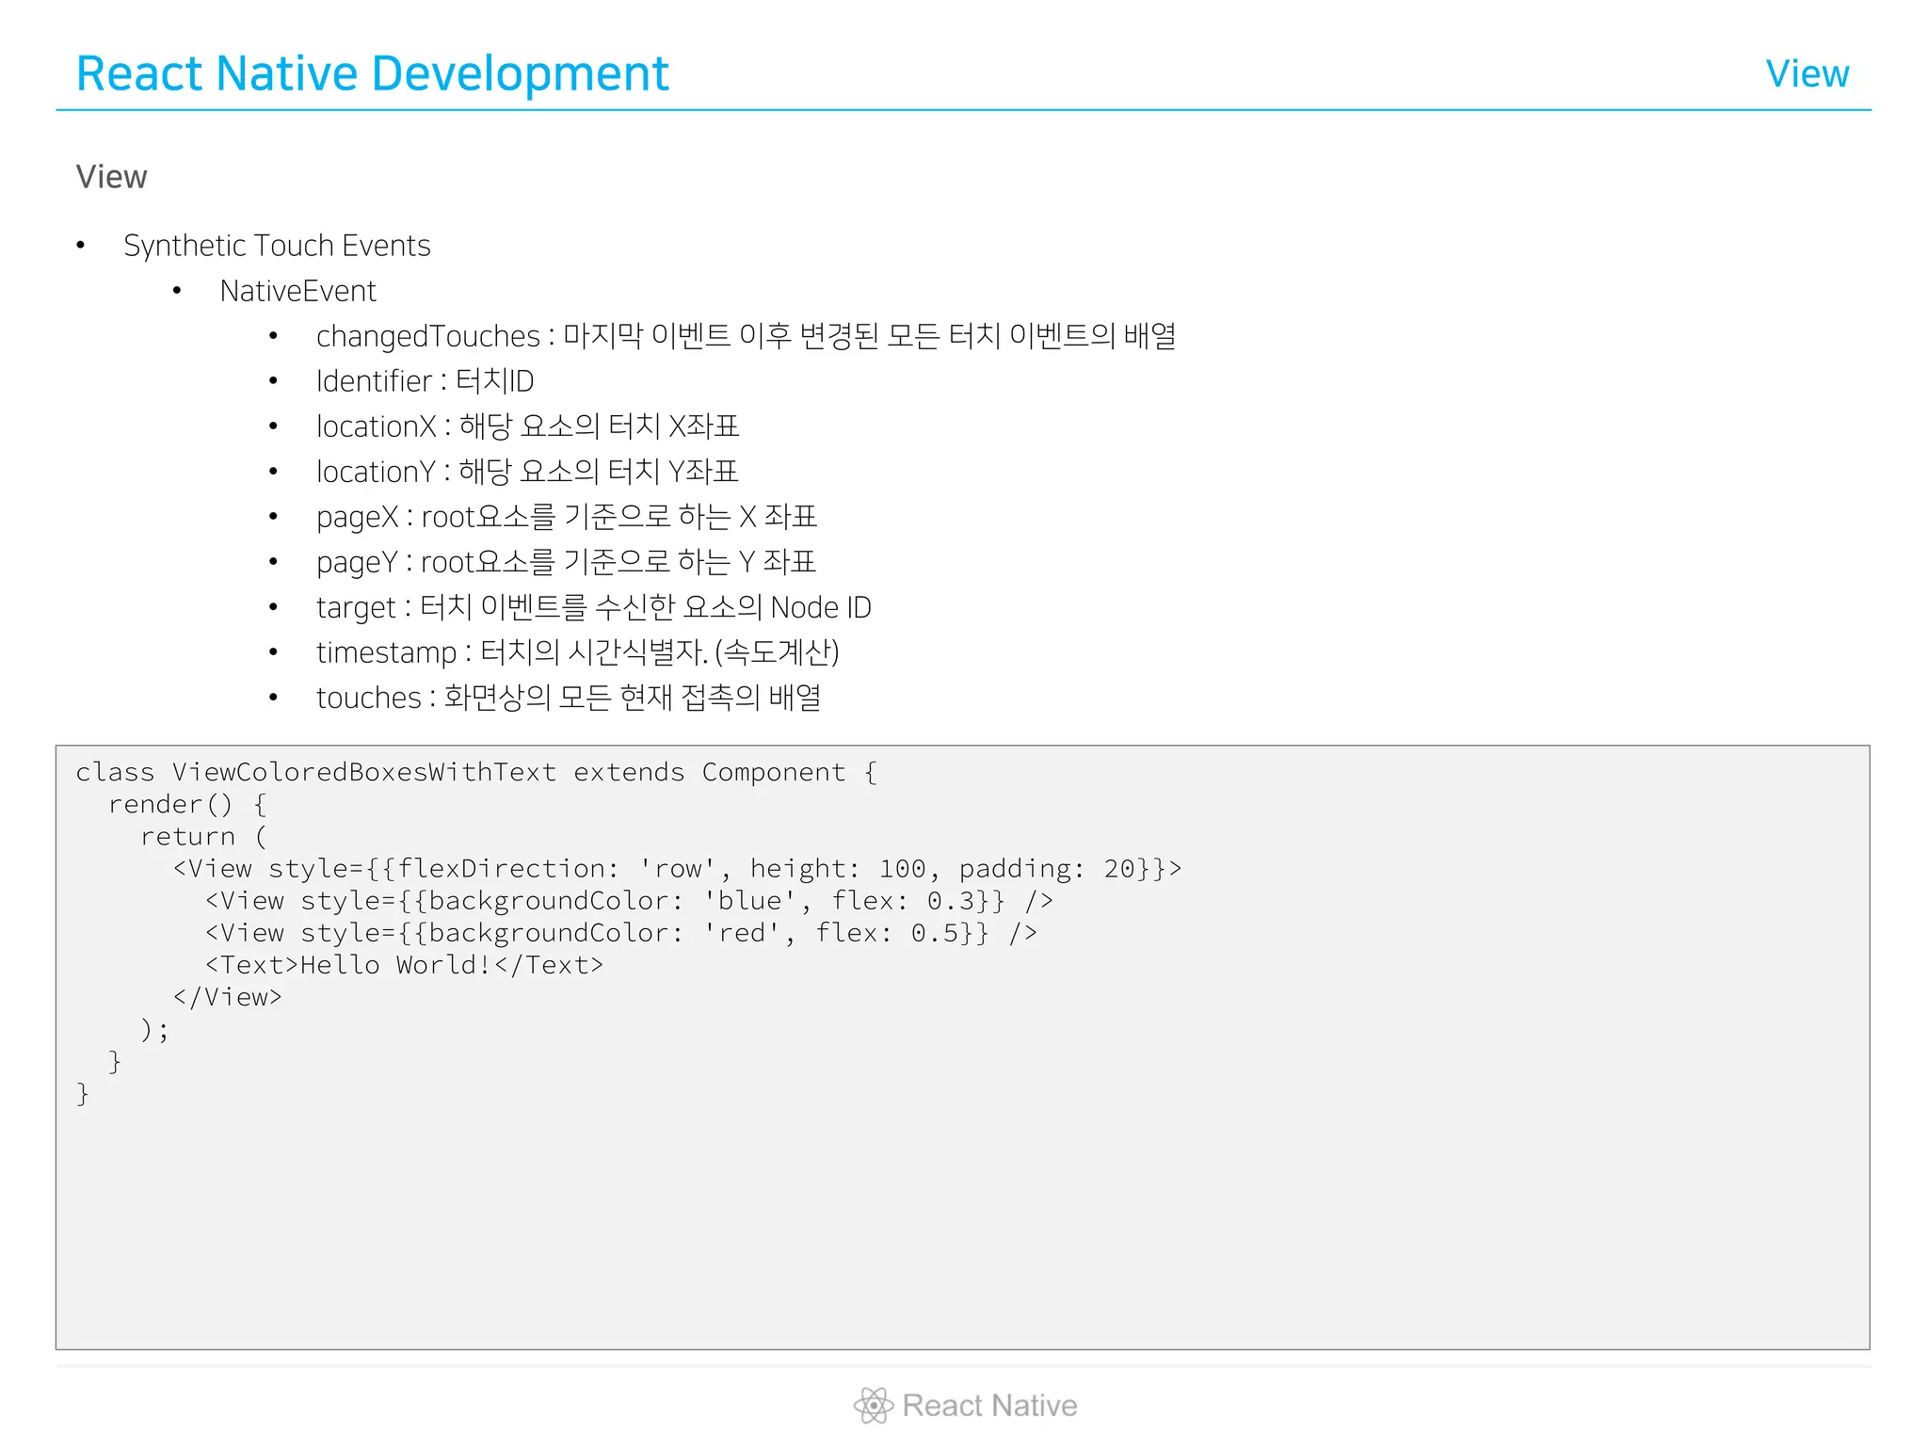Click the '<Text>Hello World!</Text>' code line
The image size is (1928, 1446).
click(x=404, y=965)
